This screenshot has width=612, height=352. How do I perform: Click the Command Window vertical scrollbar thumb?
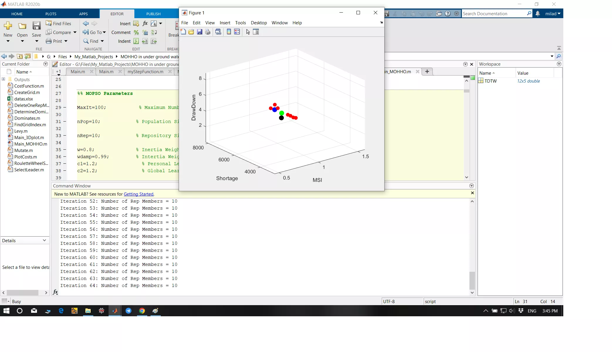point(472,280)
